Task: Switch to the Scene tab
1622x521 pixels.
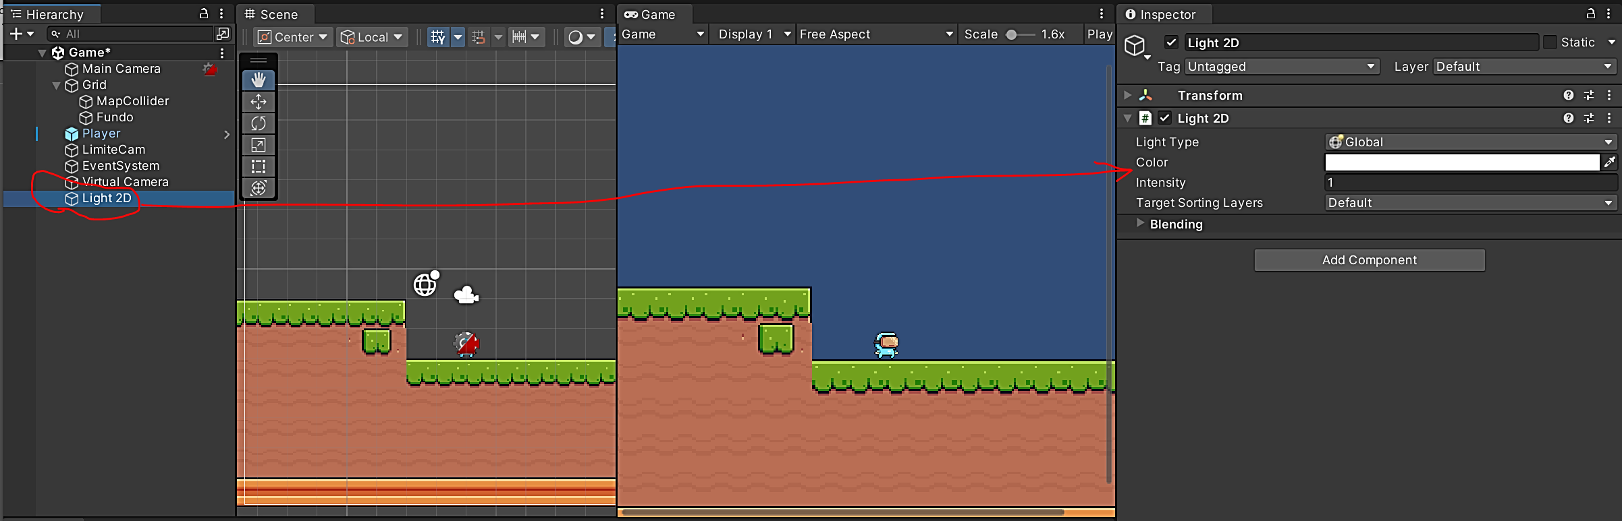Action: tap(272, 14)
